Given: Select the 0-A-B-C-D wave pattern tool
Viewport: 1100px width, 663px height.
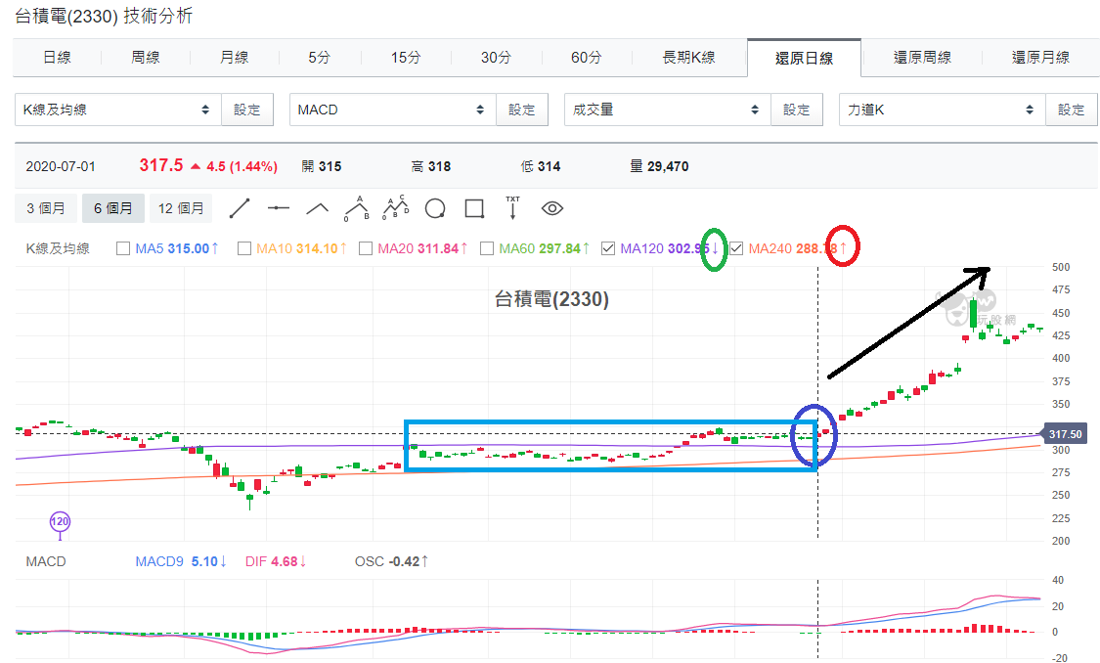Looking at the screenshot, I should pos(396,207).
